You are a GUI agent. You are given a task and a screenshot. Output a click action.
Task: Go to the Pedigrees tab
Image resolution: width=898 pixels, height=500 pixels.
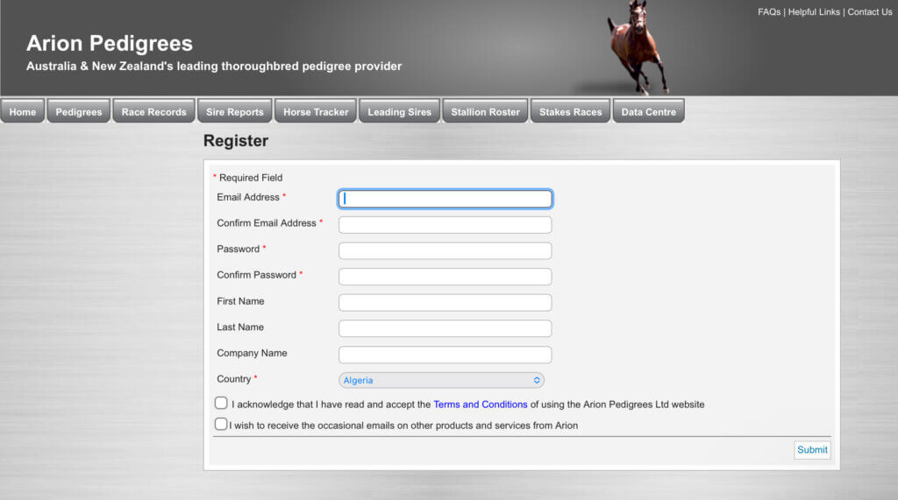78,111
